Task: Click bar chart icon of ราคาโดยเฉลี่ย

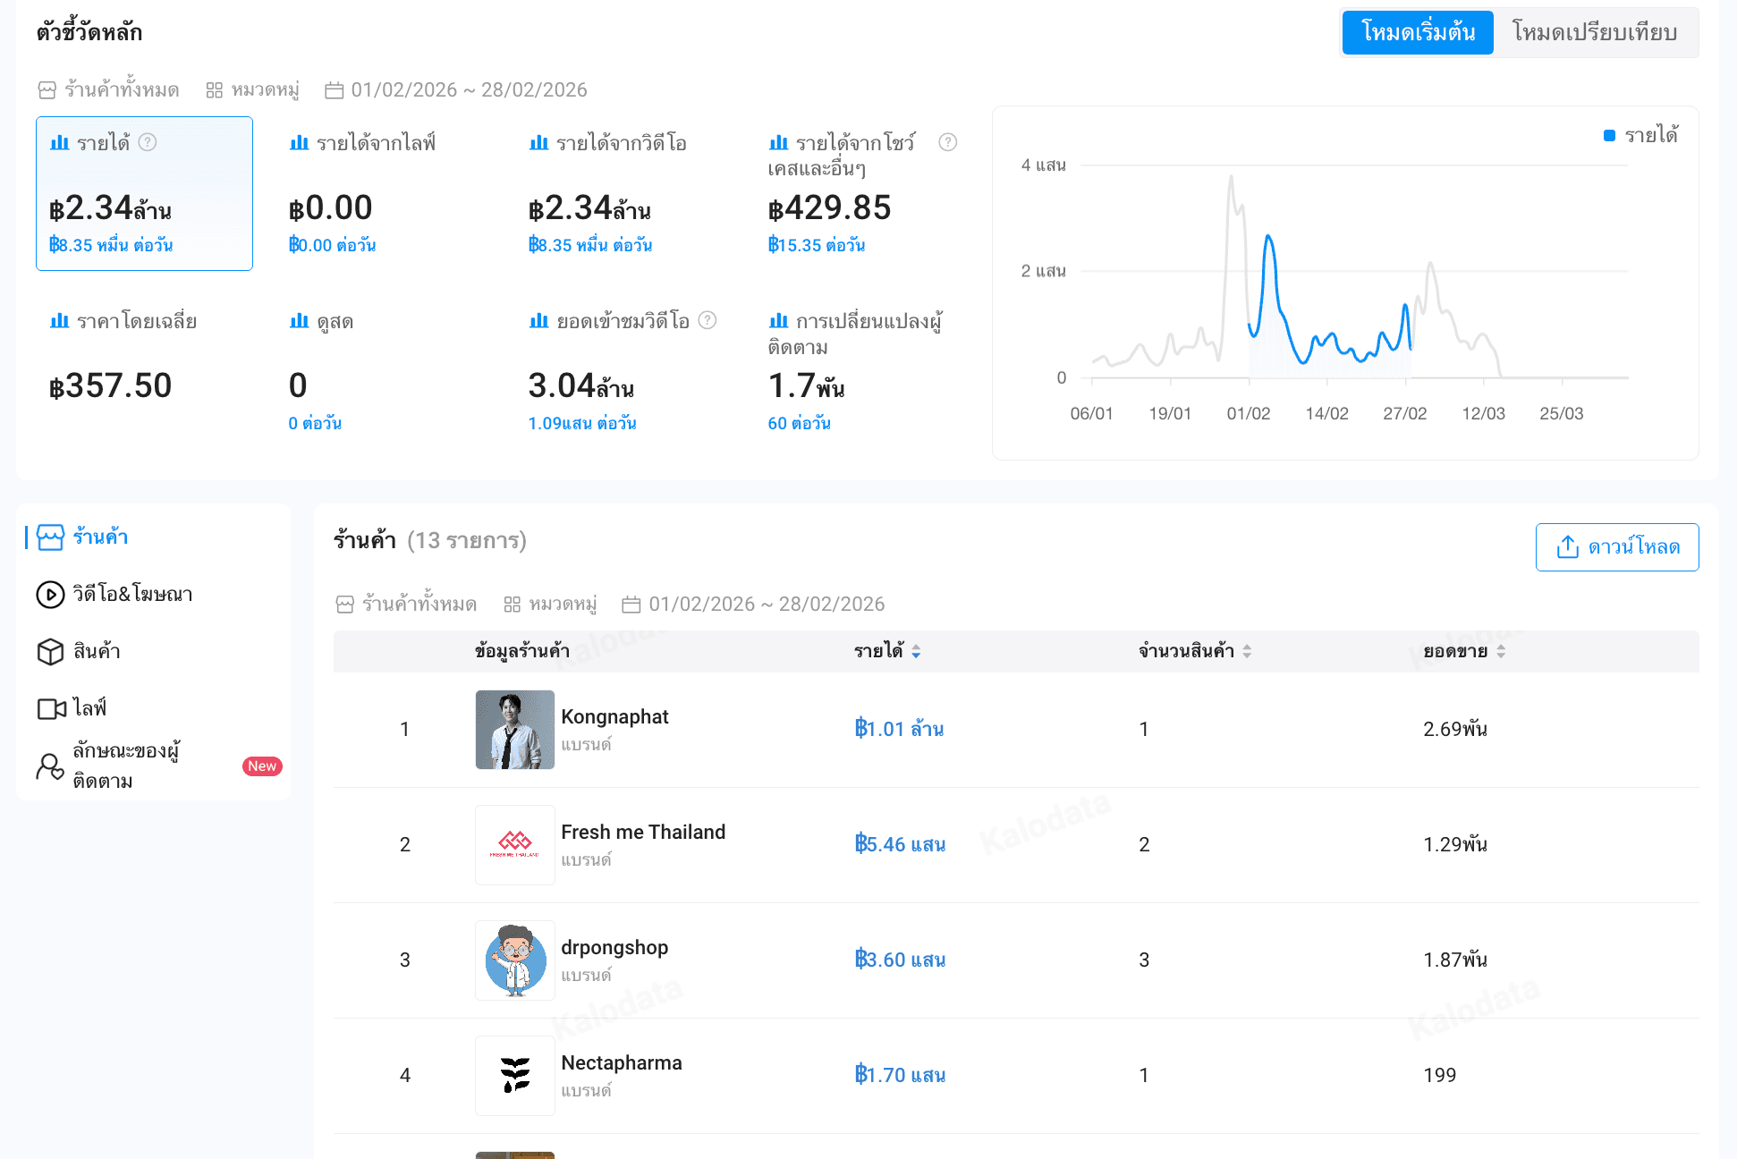Action: (59, 321)
